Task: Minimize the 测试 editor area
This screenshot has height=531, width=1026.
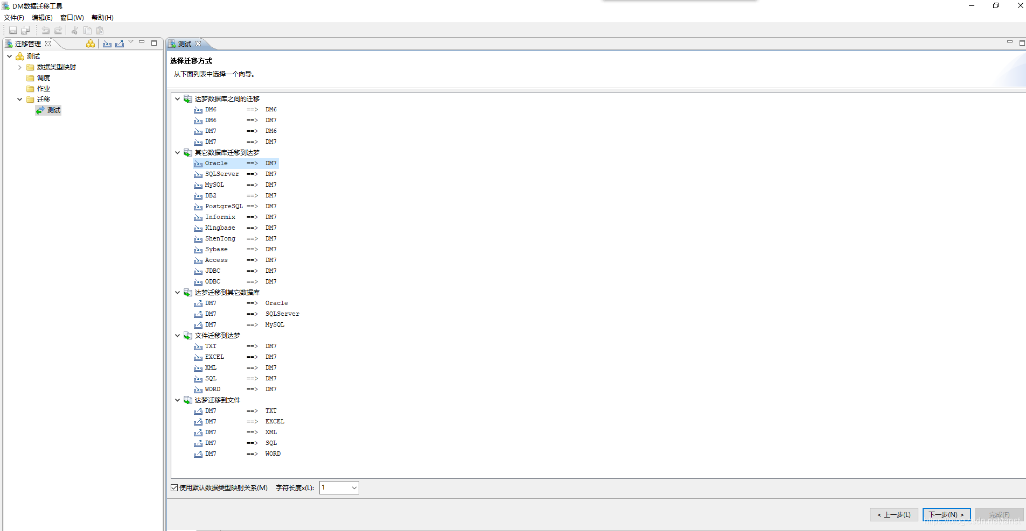Action: point(1010,42)
